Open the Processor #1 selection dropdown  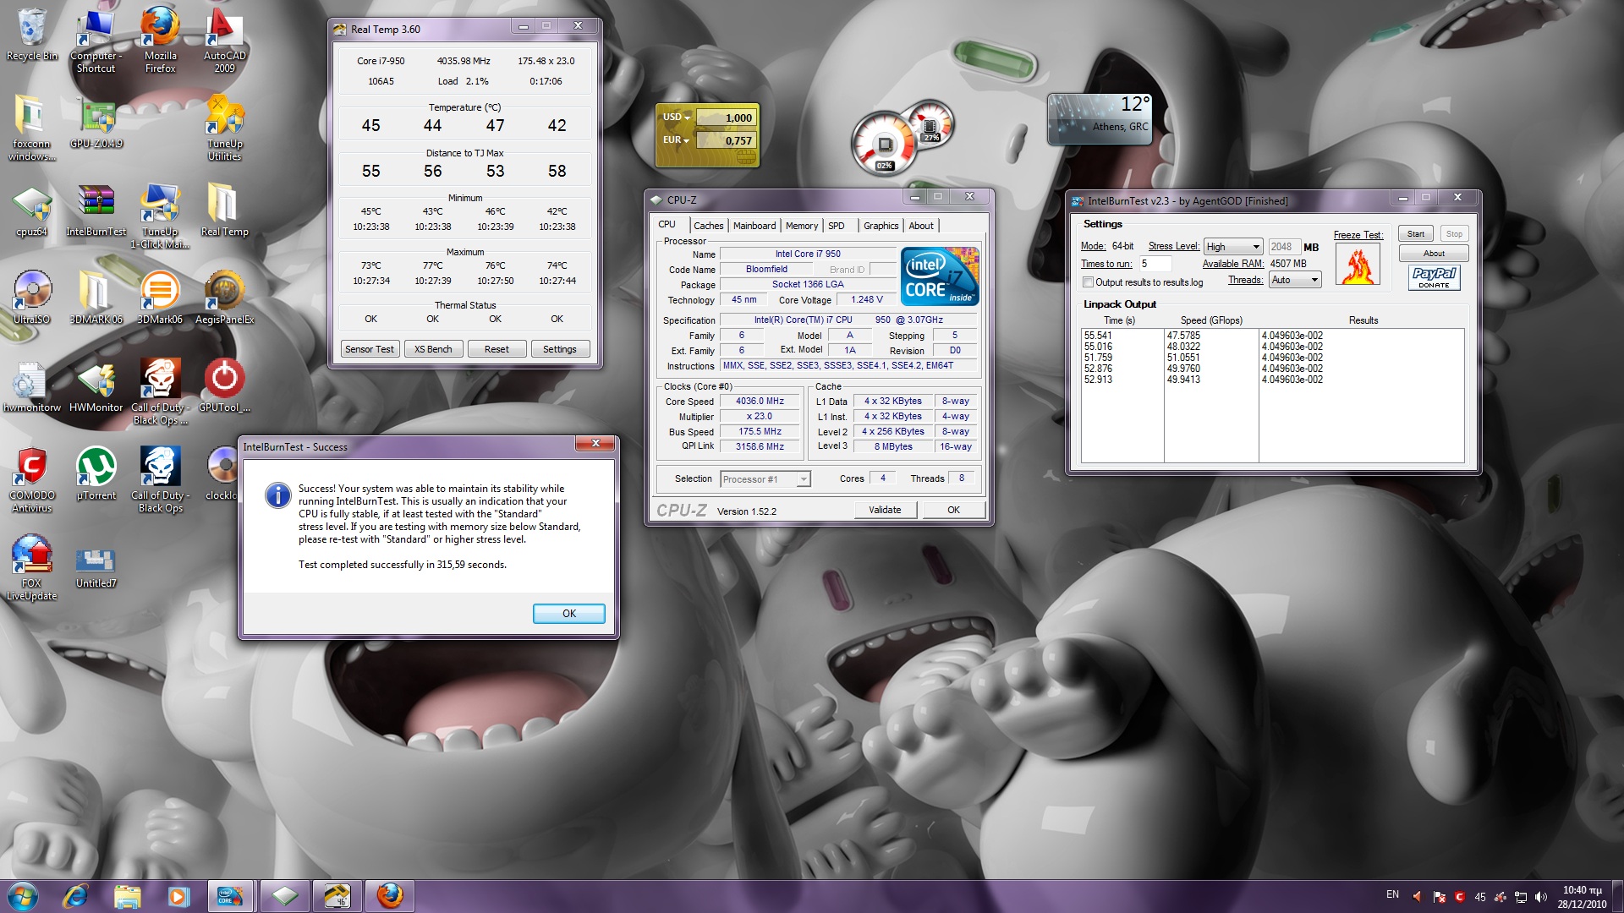coord(765,479)
